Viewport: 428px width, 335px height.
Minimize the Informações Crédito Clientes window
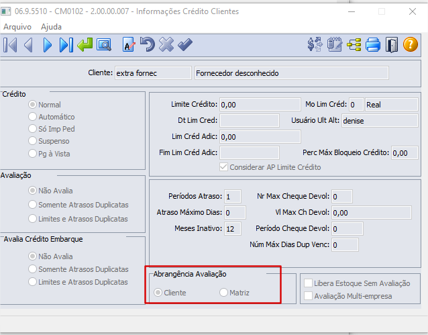(352, 11)
